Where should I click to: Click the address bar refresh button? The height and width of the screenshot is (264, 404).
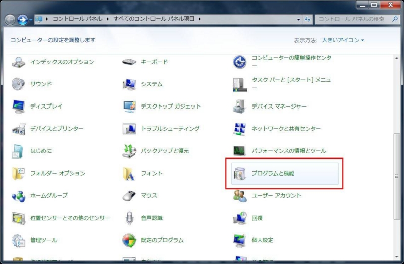[x=308, y=19]
